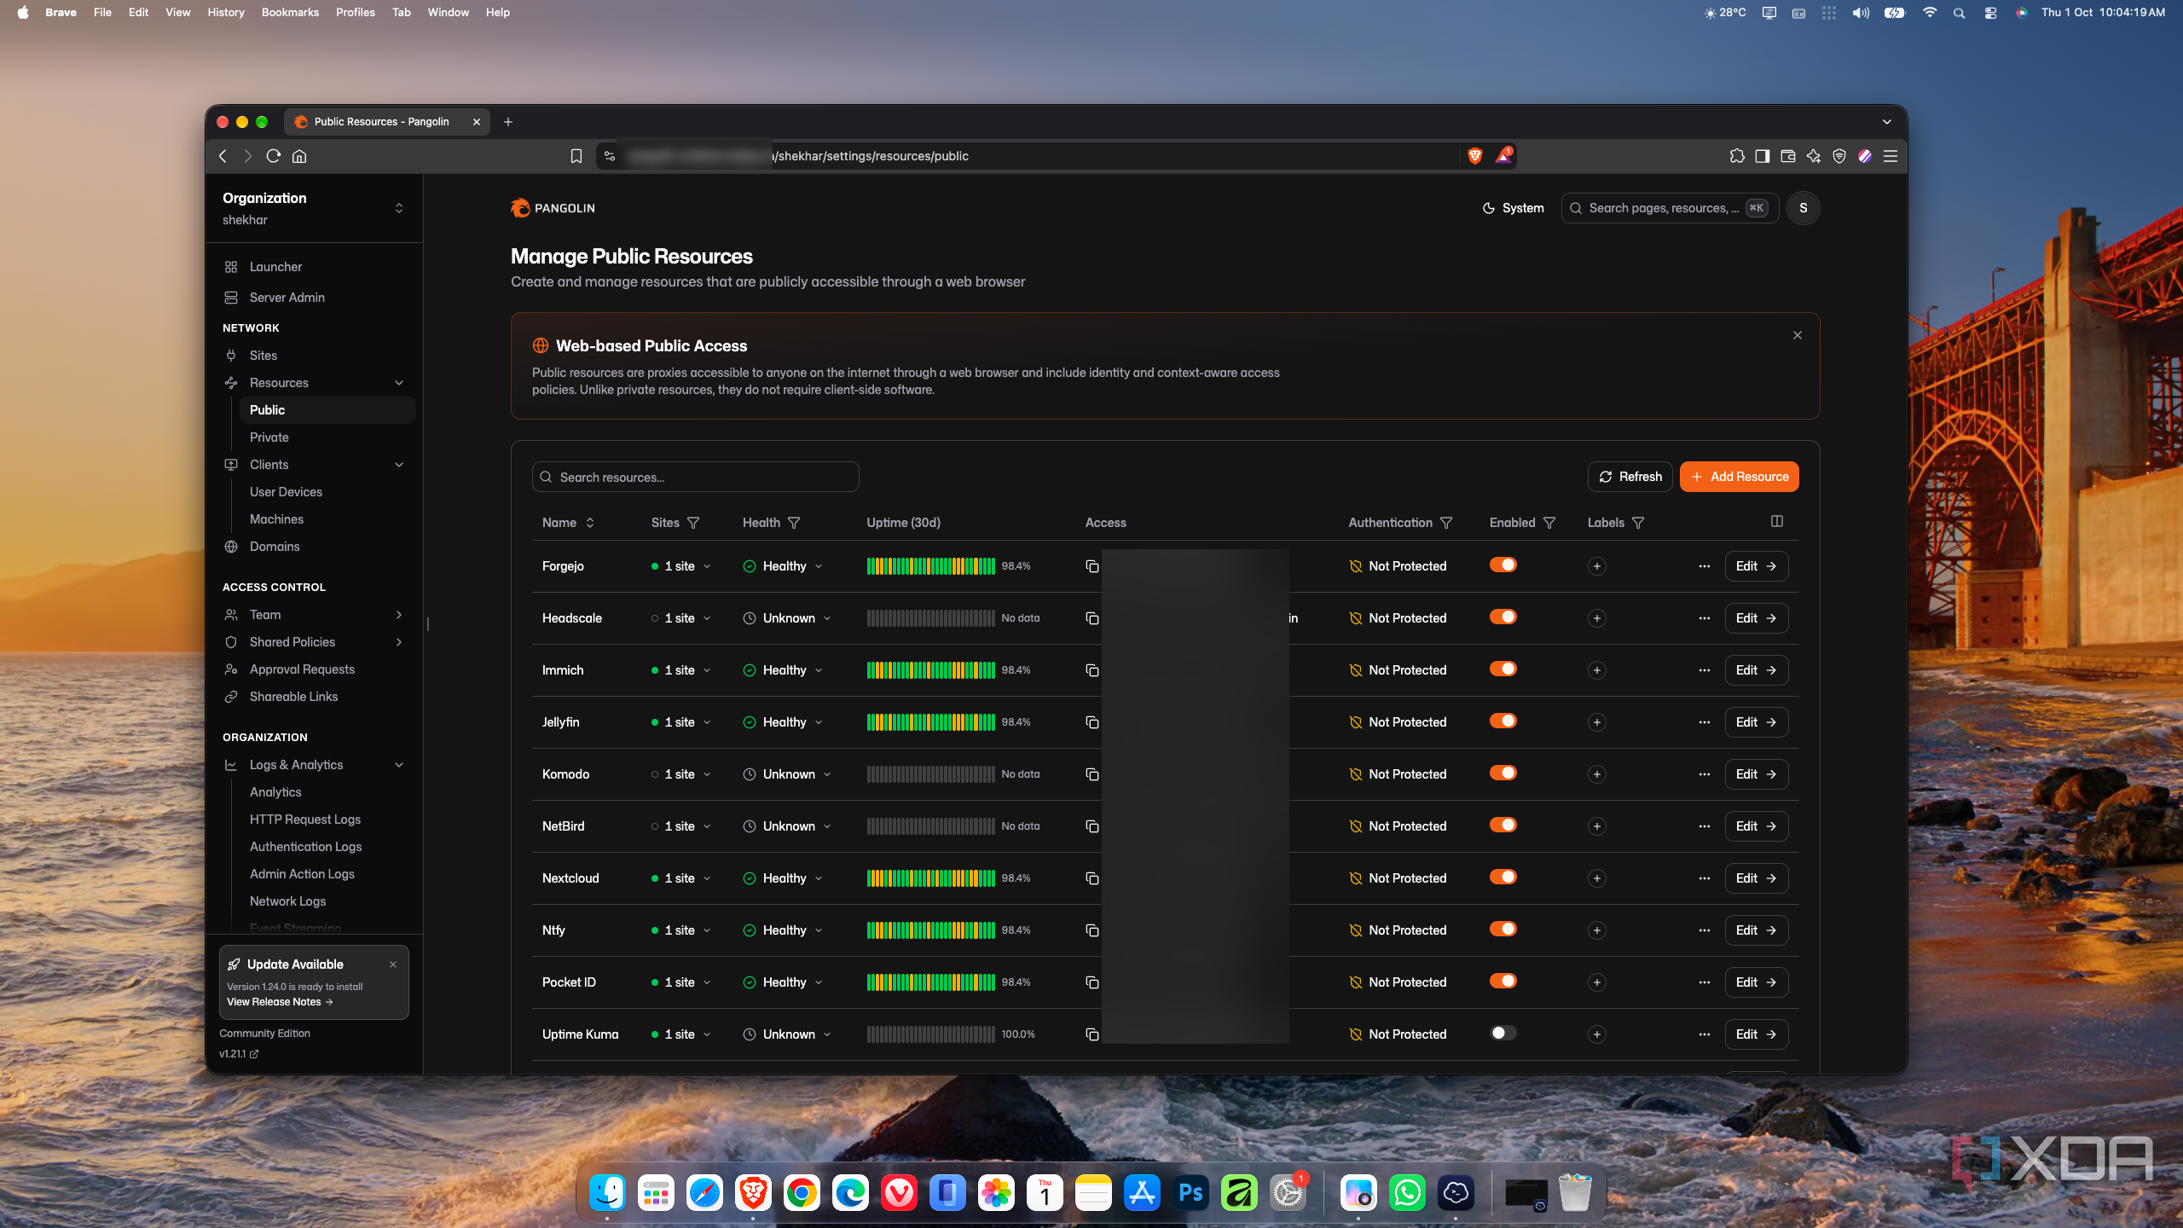Go to Sites in the sidebar
The image size is (2183, 1228).
coord(263,356)
